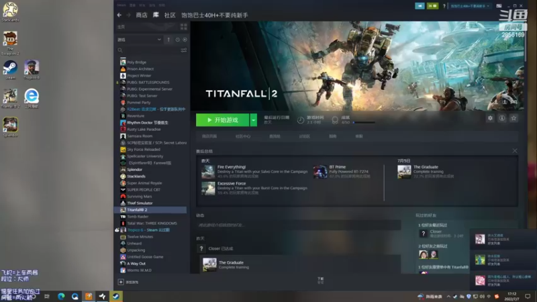
Task: Click the plus add-a-game button
Action: pos(121,282)
